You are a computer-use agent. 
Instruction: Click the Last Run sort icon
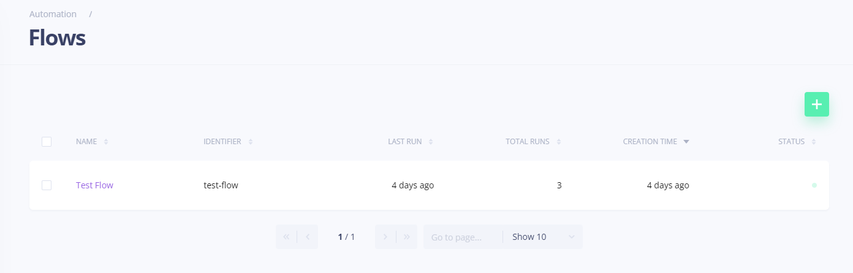431,142
